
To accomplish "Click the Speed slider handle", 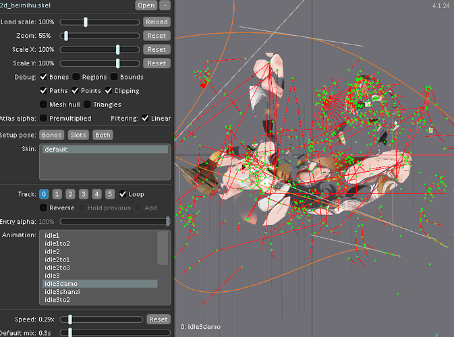I will [69, 319].
